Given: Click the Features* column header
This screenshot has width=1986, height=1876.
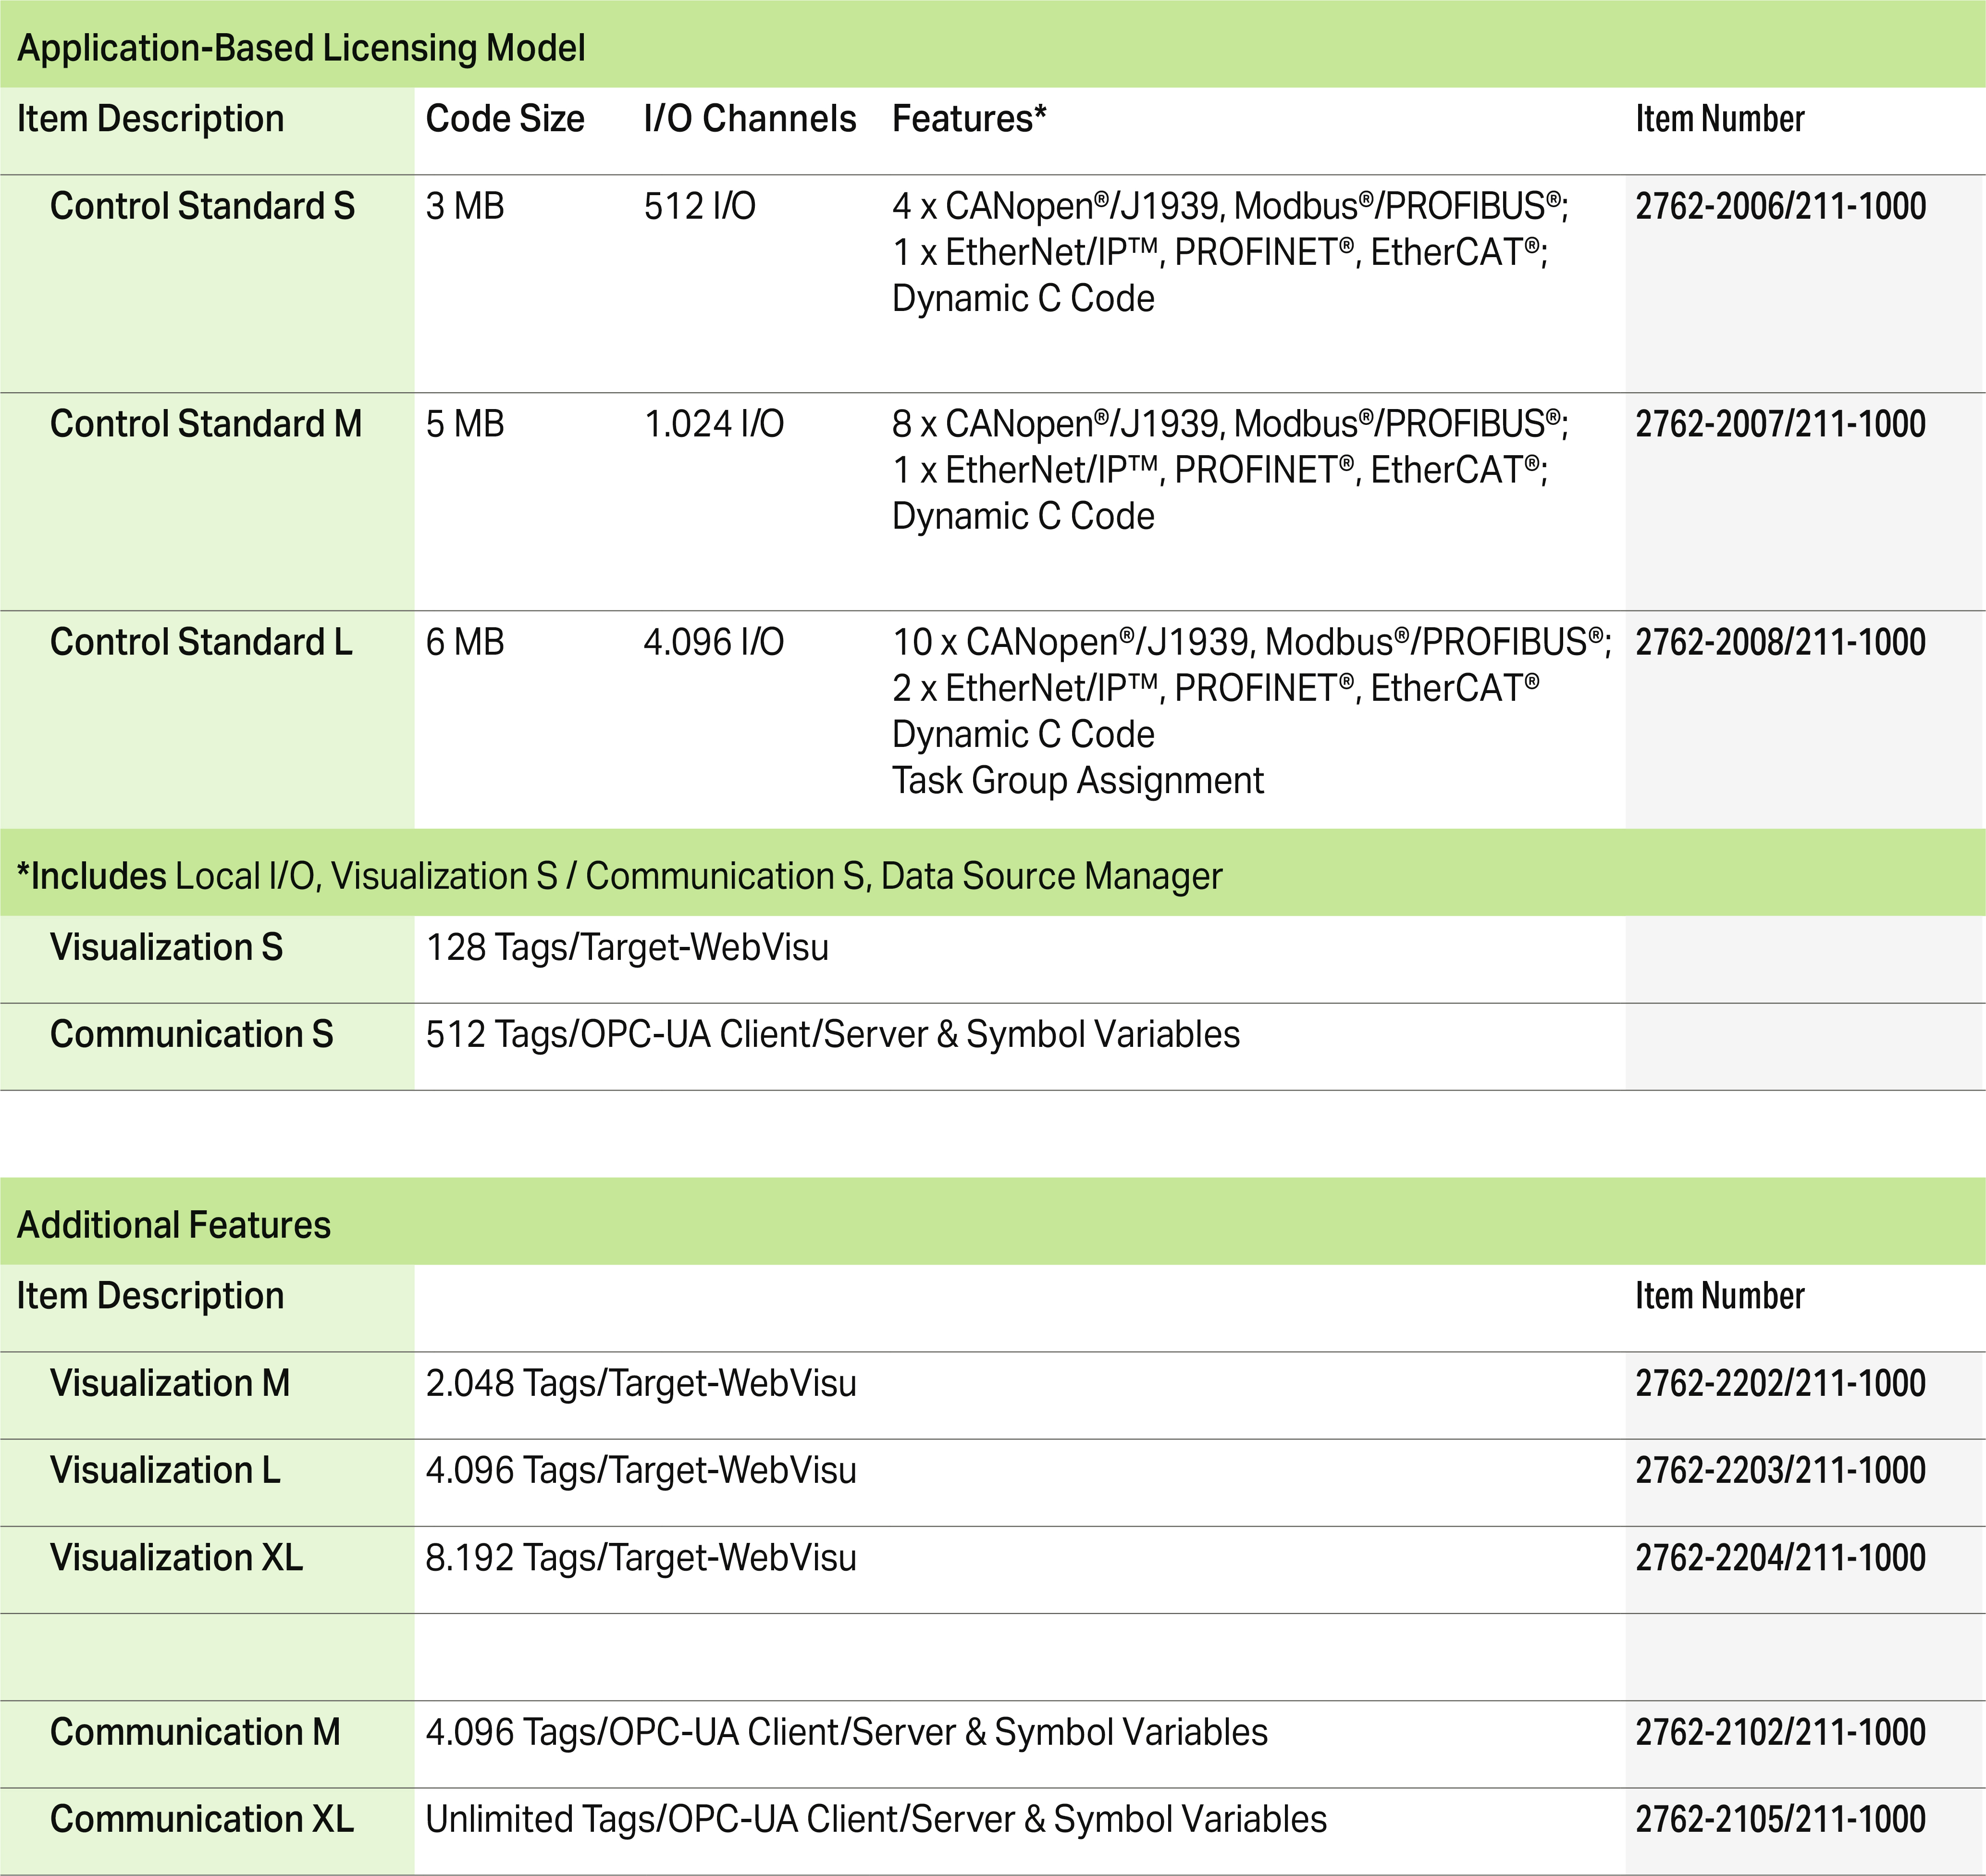Looking at the screenshot, I should (x=969, y=119).
